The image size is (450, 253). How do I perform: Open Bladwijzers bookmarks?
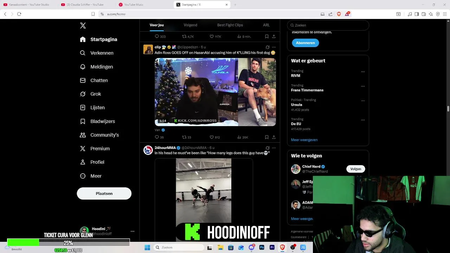(x=98, y=121)
